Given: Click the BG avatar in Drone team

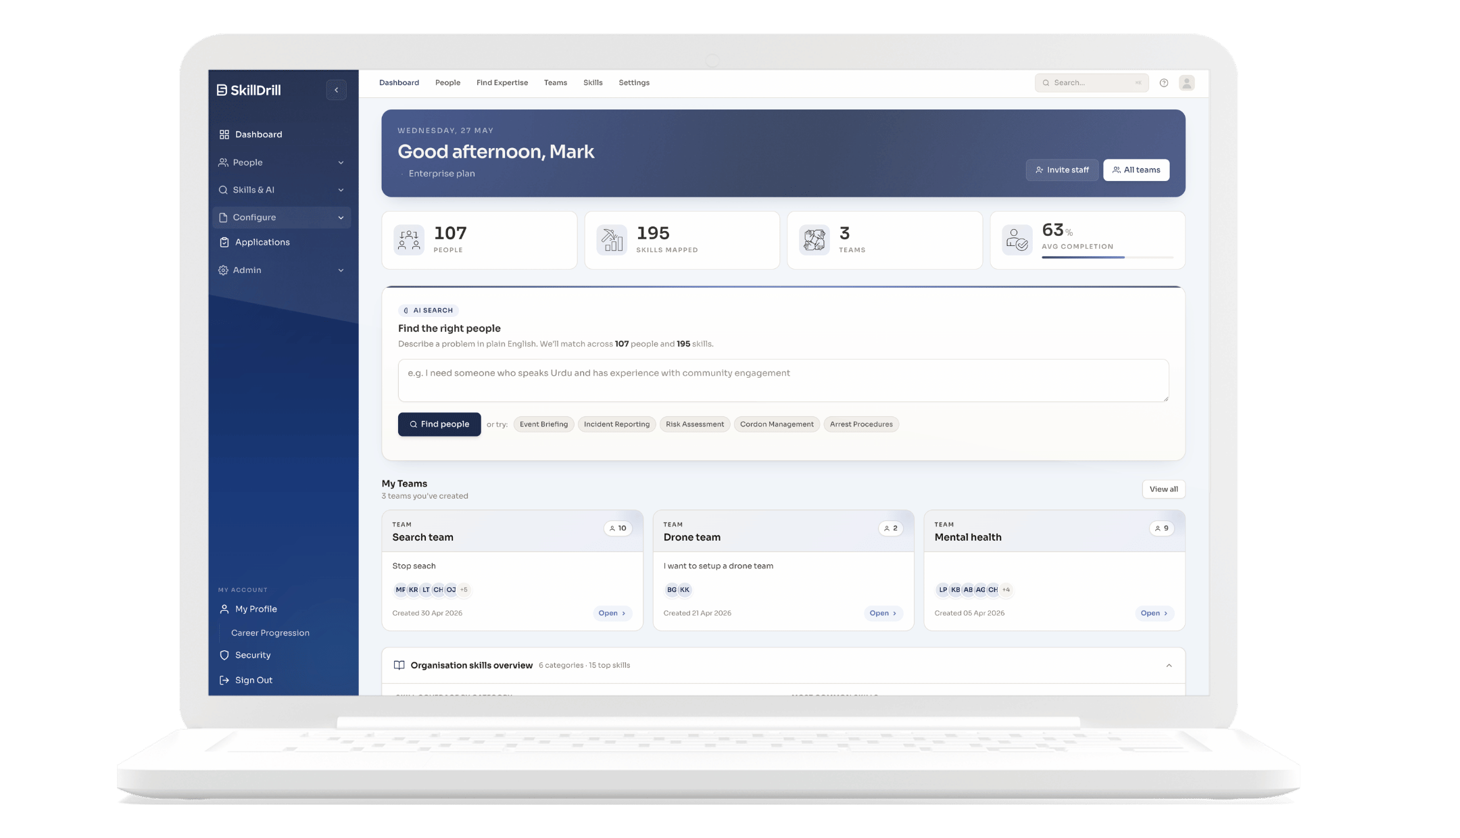Looking at the screenshot, I should tap(672, 590).
